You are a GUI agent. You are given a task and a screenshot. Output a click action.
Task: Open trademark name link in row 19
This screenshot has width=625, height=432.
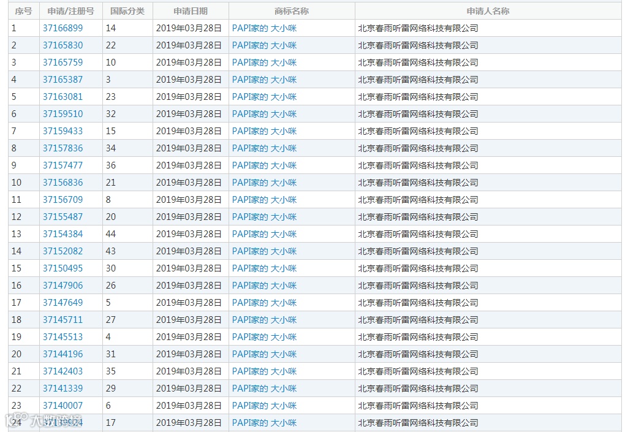click(x=264, y=337)
